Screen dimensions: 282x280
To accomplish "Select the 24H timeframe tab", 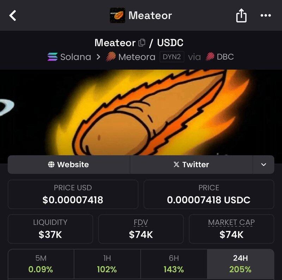I will (240, 264).
